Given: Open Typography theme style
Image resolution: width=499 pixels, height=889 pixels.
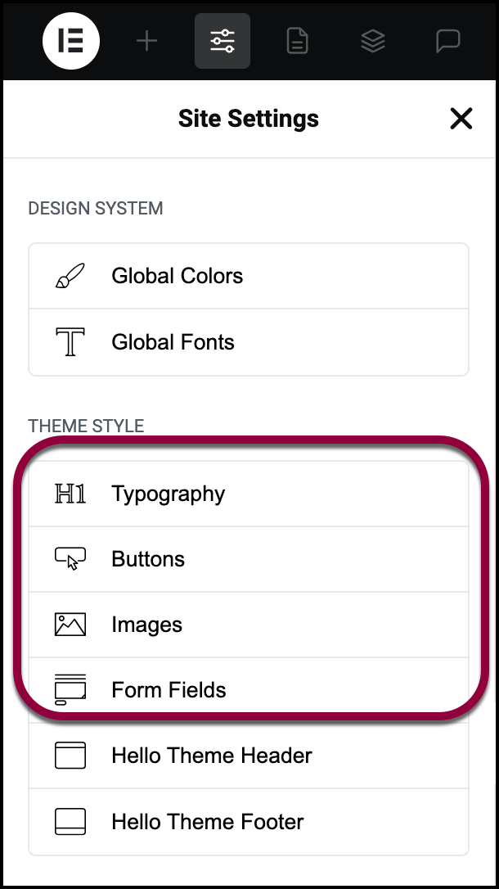Looking at the screenshot, I should (x=249, y=494).
